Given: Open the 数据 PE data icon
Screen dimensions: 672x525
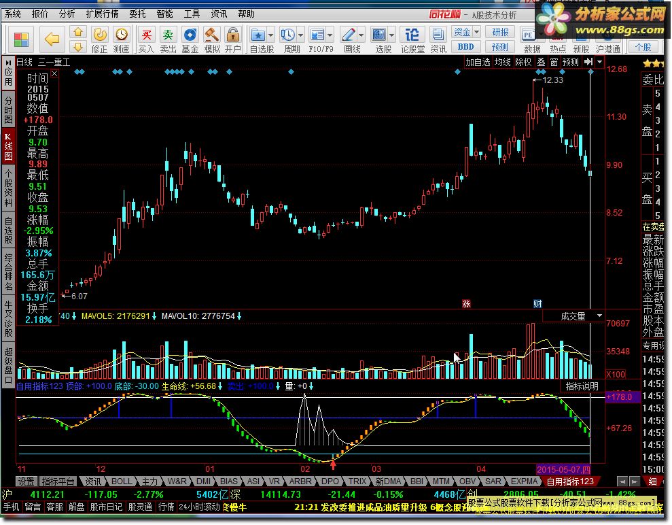Looking at the screenshot, I should (x=529, y=40).
